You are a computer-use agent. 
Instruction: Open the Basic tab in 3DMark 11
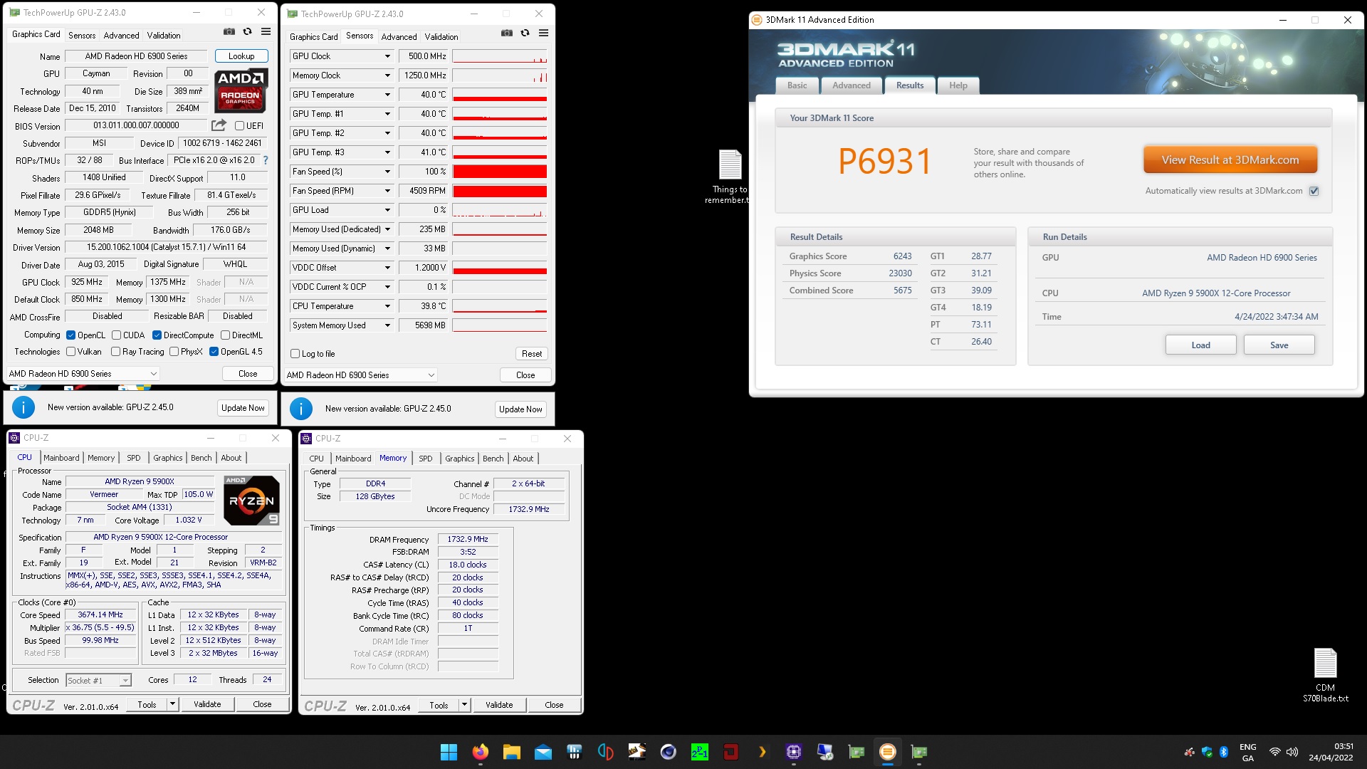click(797, 85)
